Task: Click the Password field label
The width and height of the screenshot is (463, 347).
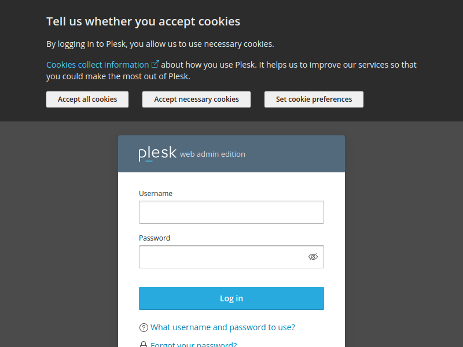Action: [x=154, y=238]
